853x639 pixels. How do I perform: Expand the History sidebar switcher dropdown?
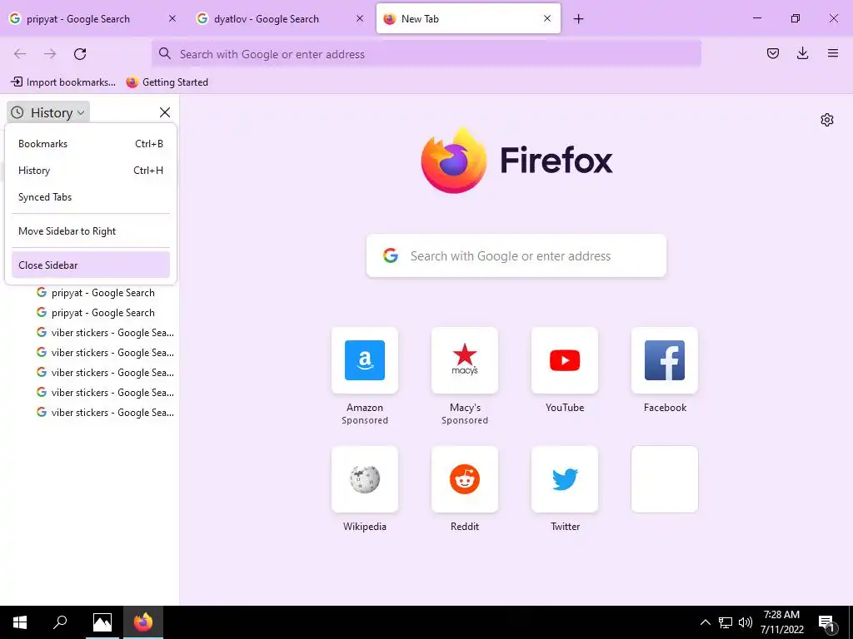click(48, 112)
